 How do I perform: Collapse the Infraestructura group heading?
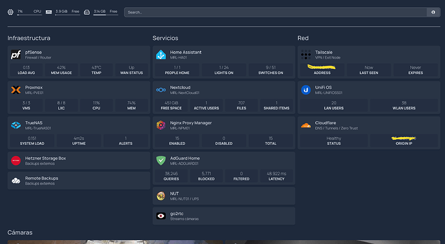coord(29,38)
